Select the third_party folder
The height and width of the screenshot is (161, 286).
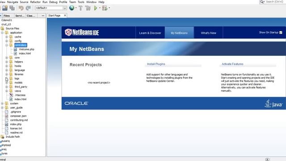tap(21, 87)
